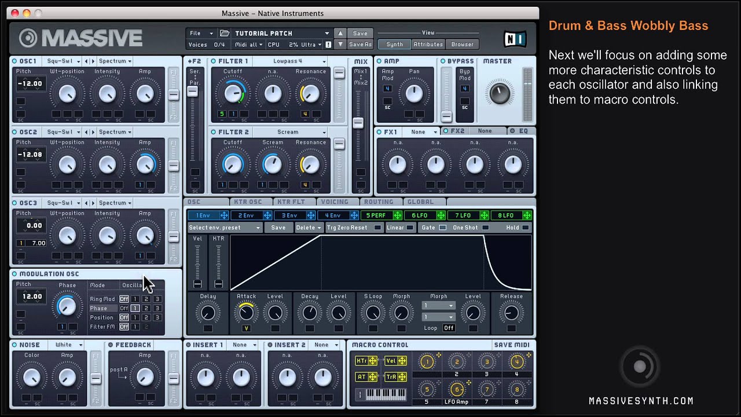Click the envelope preset Save button

tap(278, 228)
